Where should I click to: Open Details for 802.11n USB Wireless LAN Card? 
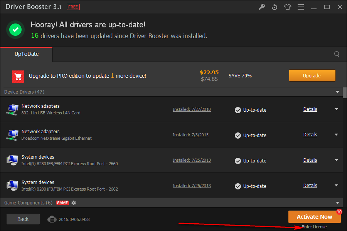[x=310, y=109]
